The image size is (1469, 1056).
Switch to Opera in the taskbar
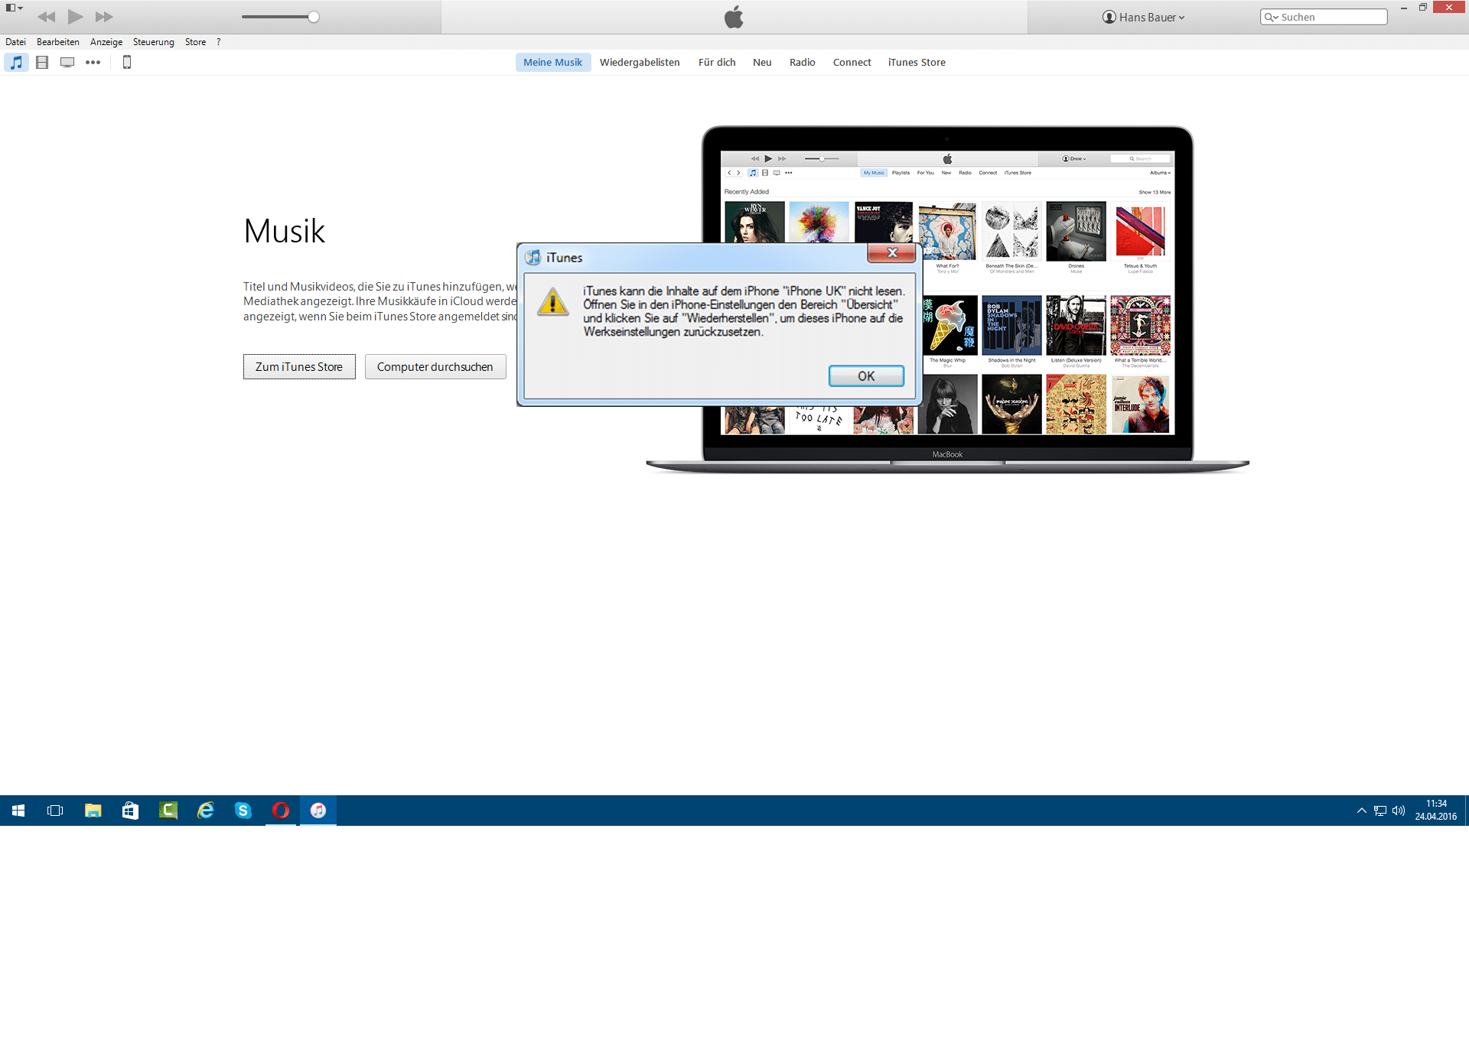pos(280,811)
